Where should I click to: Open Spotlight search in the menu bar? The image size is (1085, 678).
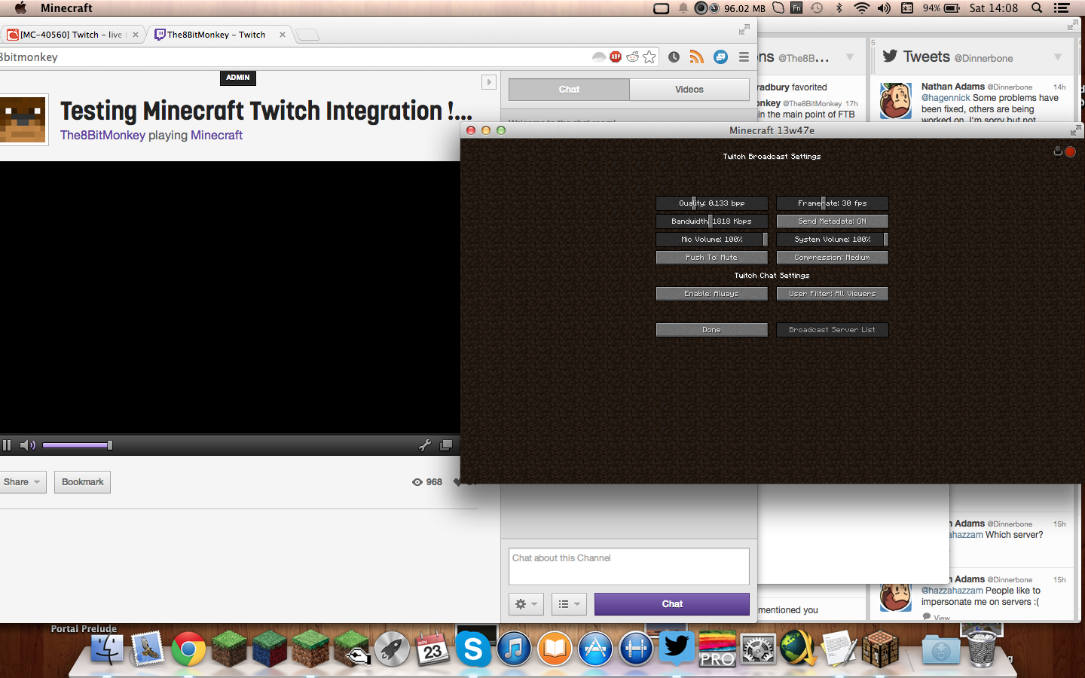(1037, 8)
